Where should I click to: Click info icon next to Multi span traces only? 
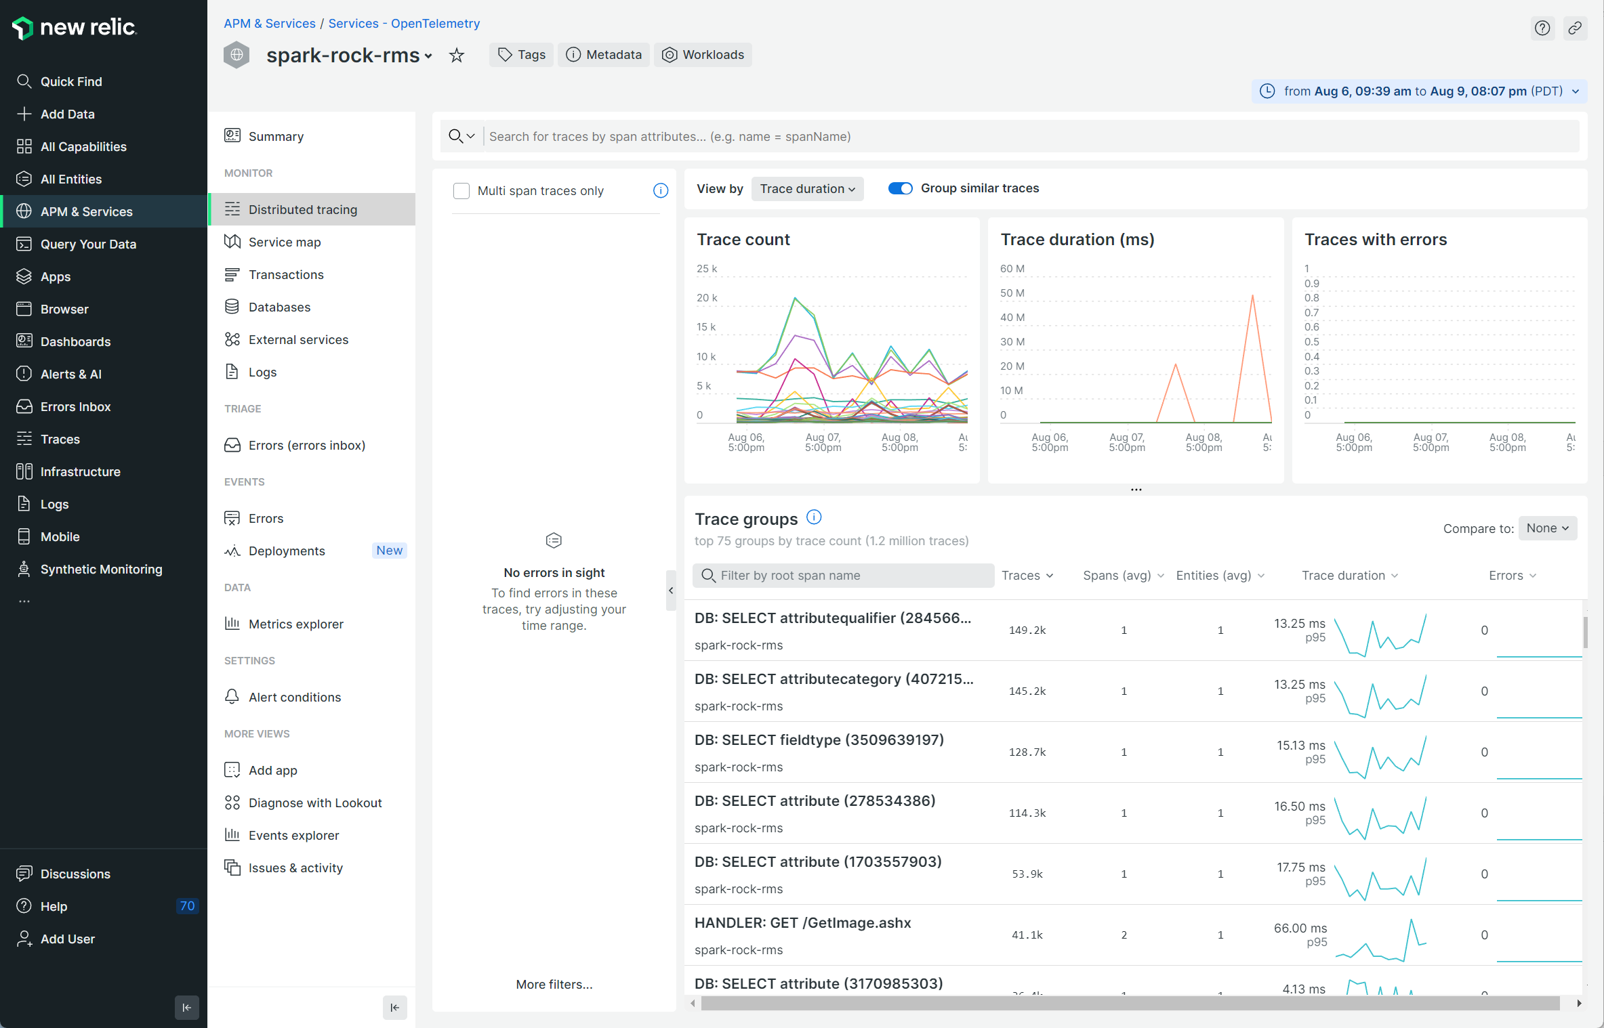[x=661, y=191]
